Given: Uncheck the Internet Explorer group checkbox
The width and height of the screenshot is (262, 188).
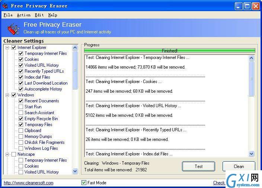Looking at the screenshot, I should tap(14, 47).
